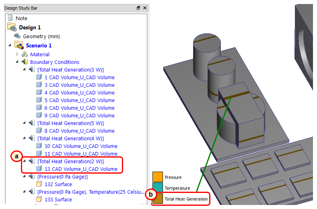317x209 pixels.
Task: Click the volume cube icon for 4 CAD Volume
Action: click(39, 92)
